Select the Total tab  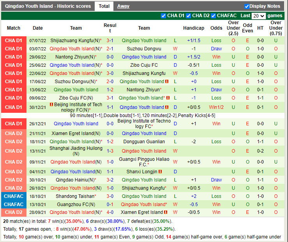[x=104, y=6]
